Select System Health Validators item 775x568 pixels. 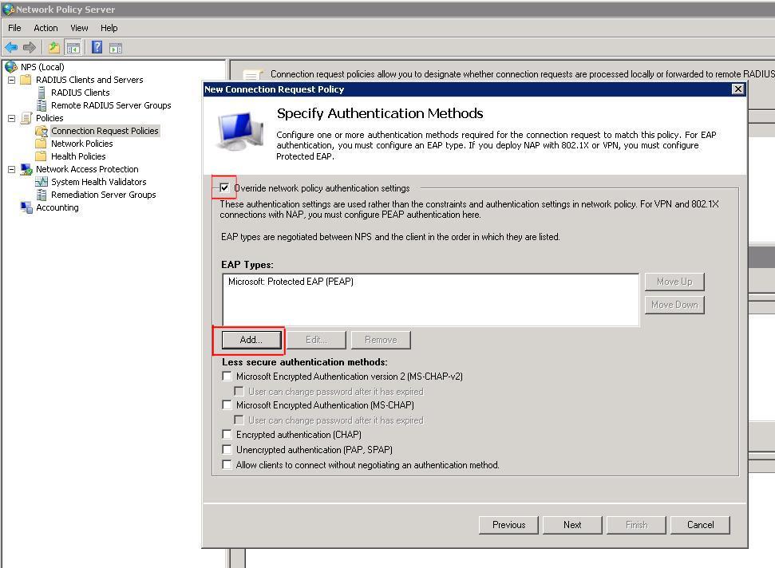[x=99, y=182]
